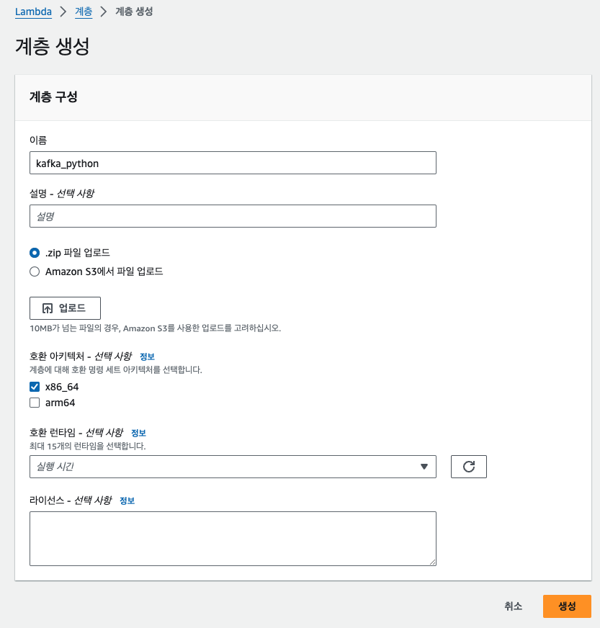Open the 실행 시간 runtime dropdown
This screenshot has width=600, height=628.
[233, 467]
